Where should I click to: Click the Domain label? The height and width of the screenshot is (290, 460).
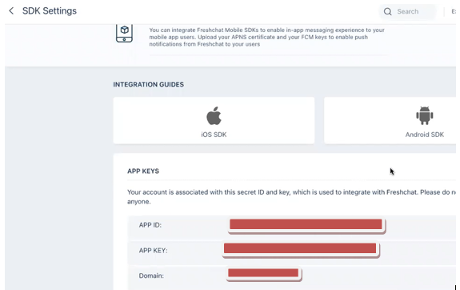point(151,276)
